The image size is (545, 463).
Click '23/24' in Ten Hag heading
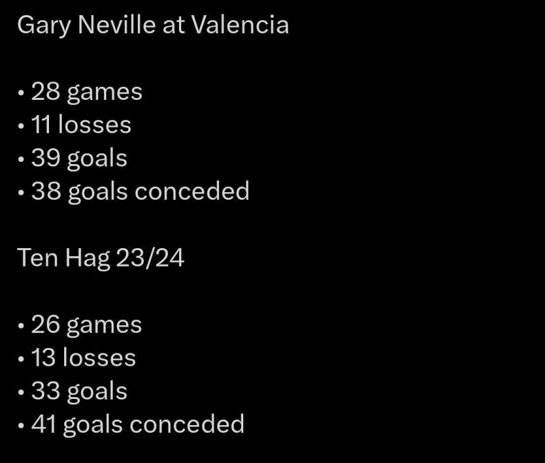click(150, 258)
